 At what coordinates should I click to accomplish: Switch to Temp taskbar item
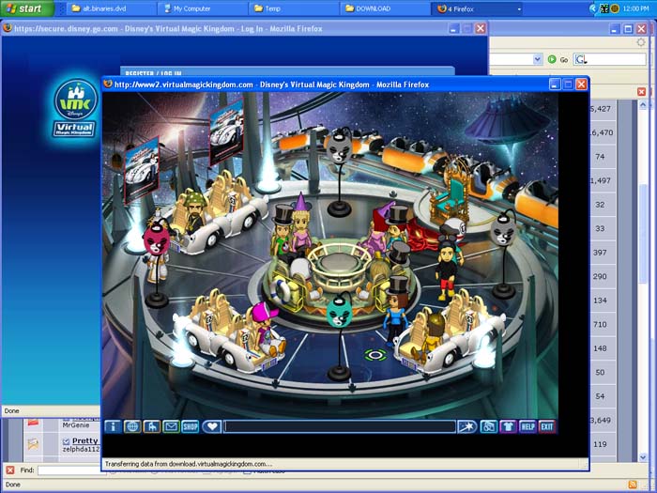click(293, 8)
